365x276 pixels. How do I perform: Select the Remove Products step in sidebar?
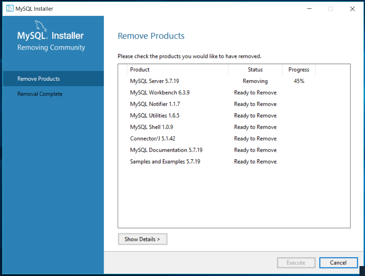coord(53,79)
